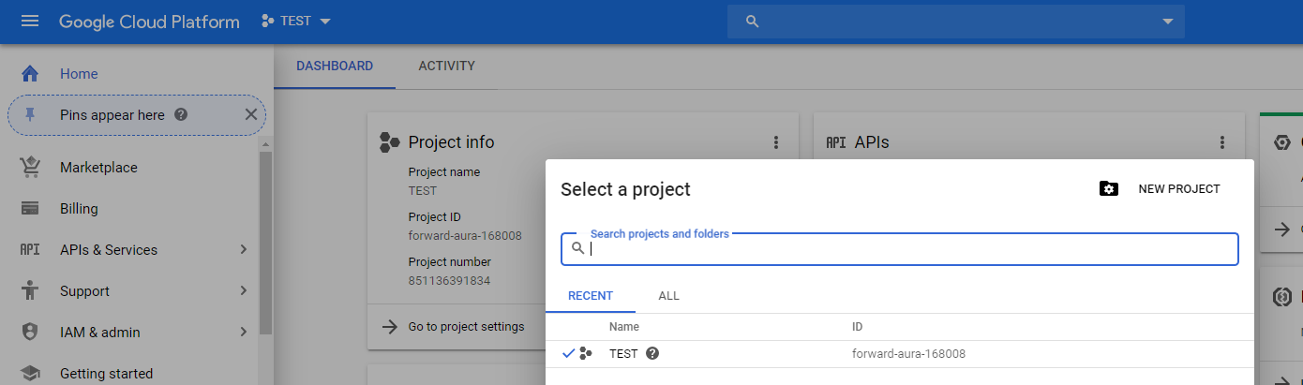Viewport: 1303px width, 385px height.
Task: Open Project info card overflow menu
Action: tap(775, 142)
